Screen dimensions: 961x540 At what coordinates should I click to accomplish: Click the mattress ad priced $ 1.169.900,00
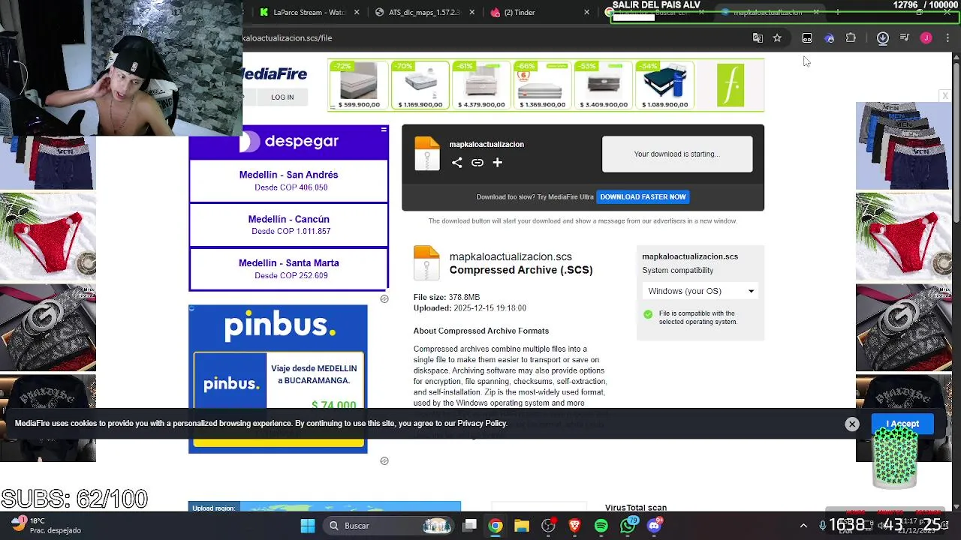(x=420, y=85)
